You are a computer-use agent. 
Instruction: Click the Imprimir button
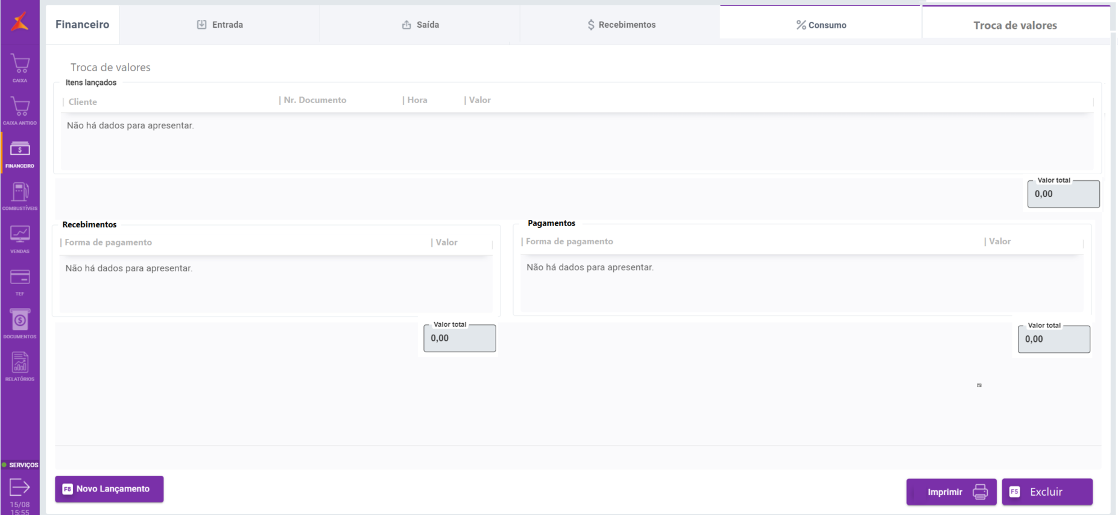952,492
